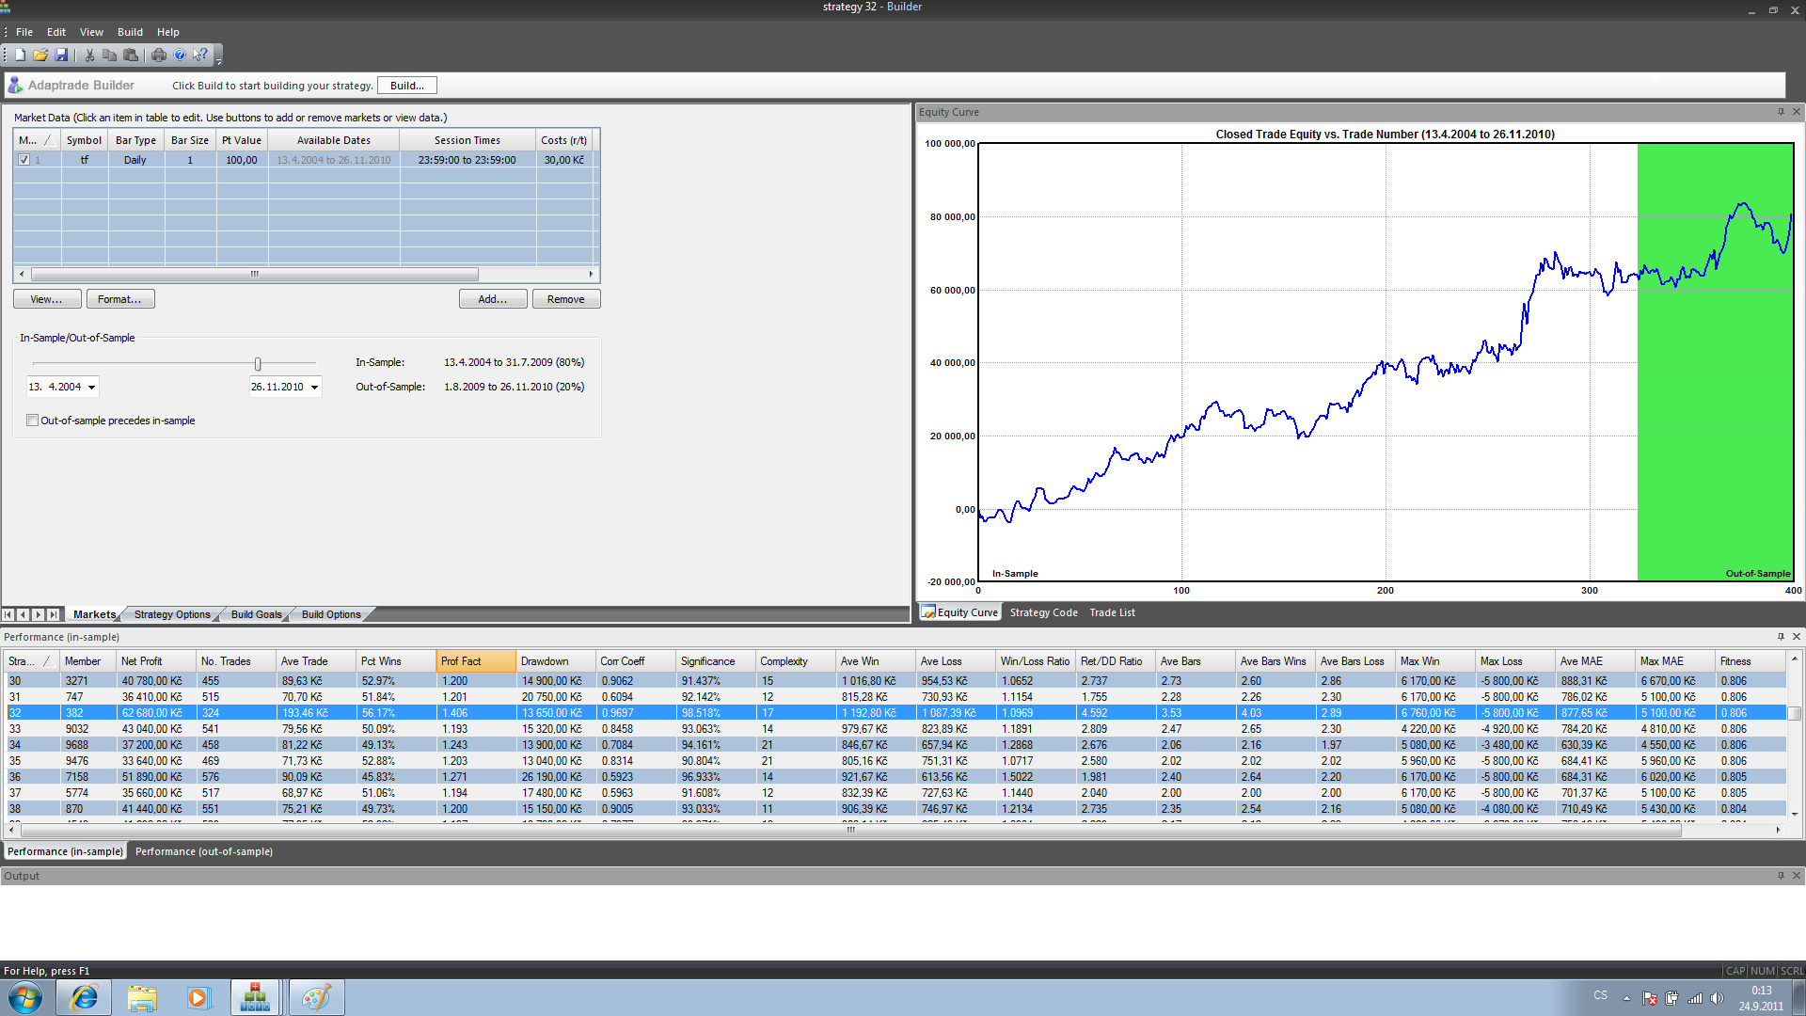Click the Print toolbar icon
Viewport: 1806px width, 1016px height.
(159, 56)
